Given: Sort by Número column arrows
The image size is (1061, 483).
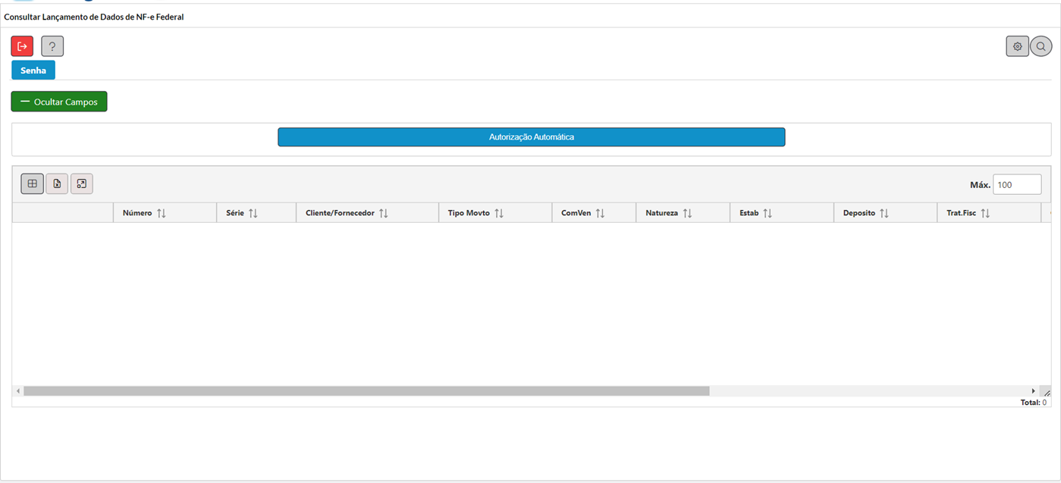Looking at the screenshot, I should 162,213.
